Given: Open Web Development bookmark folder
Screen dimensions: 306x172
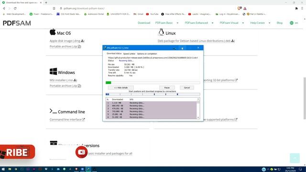Looking at the screenshot, I should [x=14, y=14].
